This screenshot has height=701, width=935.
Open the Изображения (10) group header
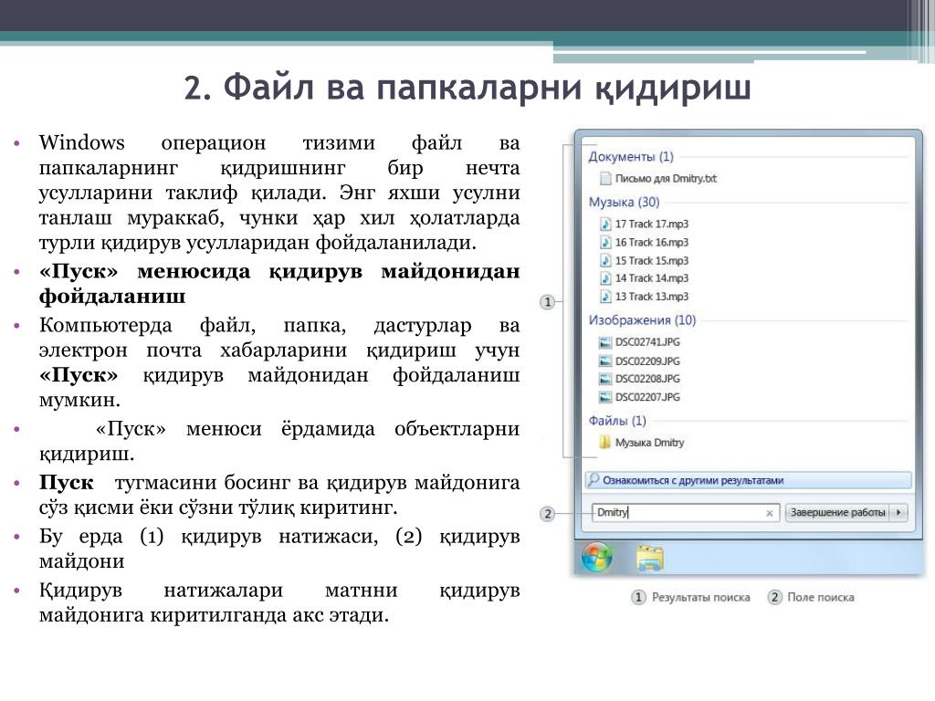point(642,320)
